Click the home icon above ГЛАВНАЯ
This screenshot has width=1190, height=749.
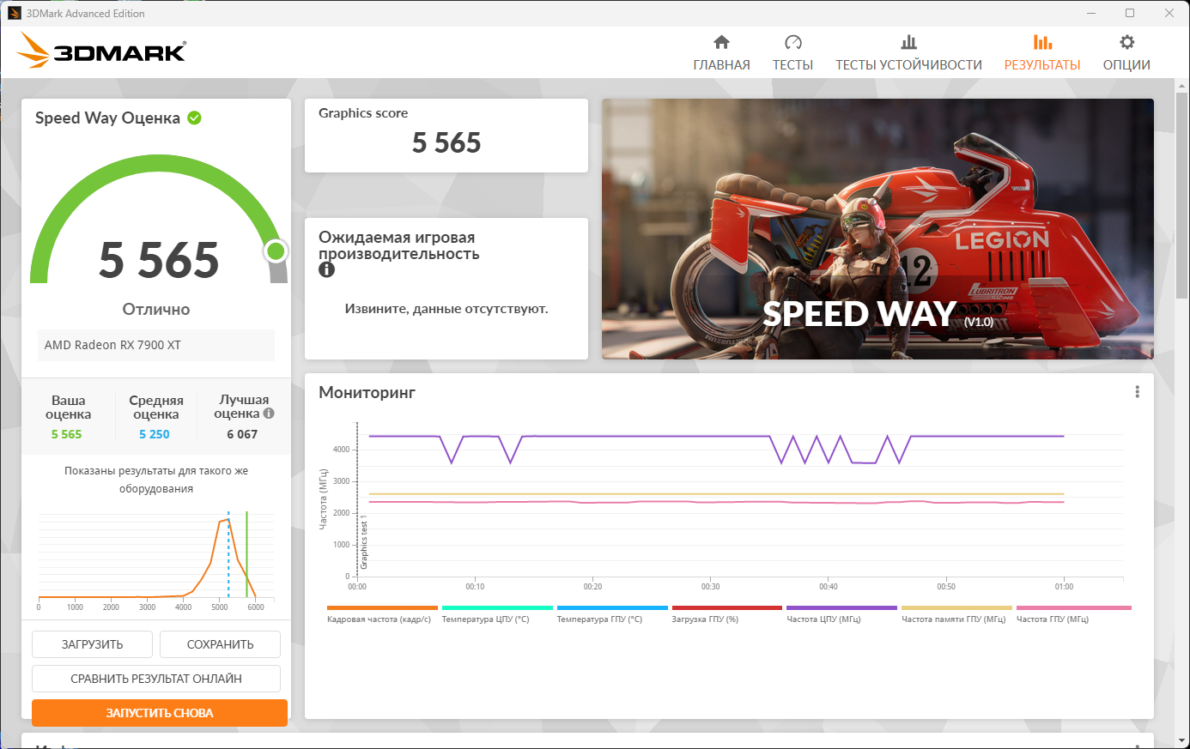[x=721, y=42]
